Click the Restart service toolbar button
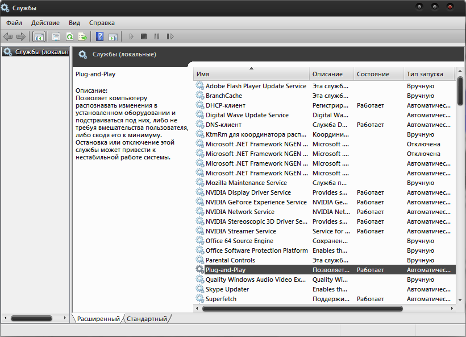The width and height of the screenshot is (466, 337). 170,36
